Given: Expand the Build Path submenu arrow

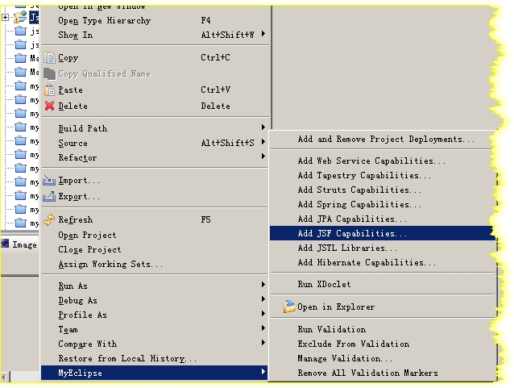Looking at the screenshot, I should pos(263,127).
